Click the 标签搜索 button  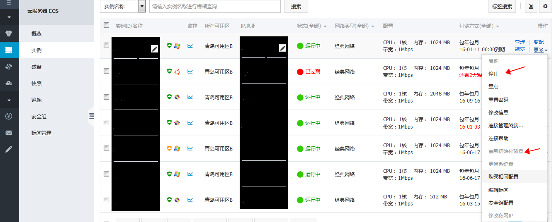click(502, 6)
